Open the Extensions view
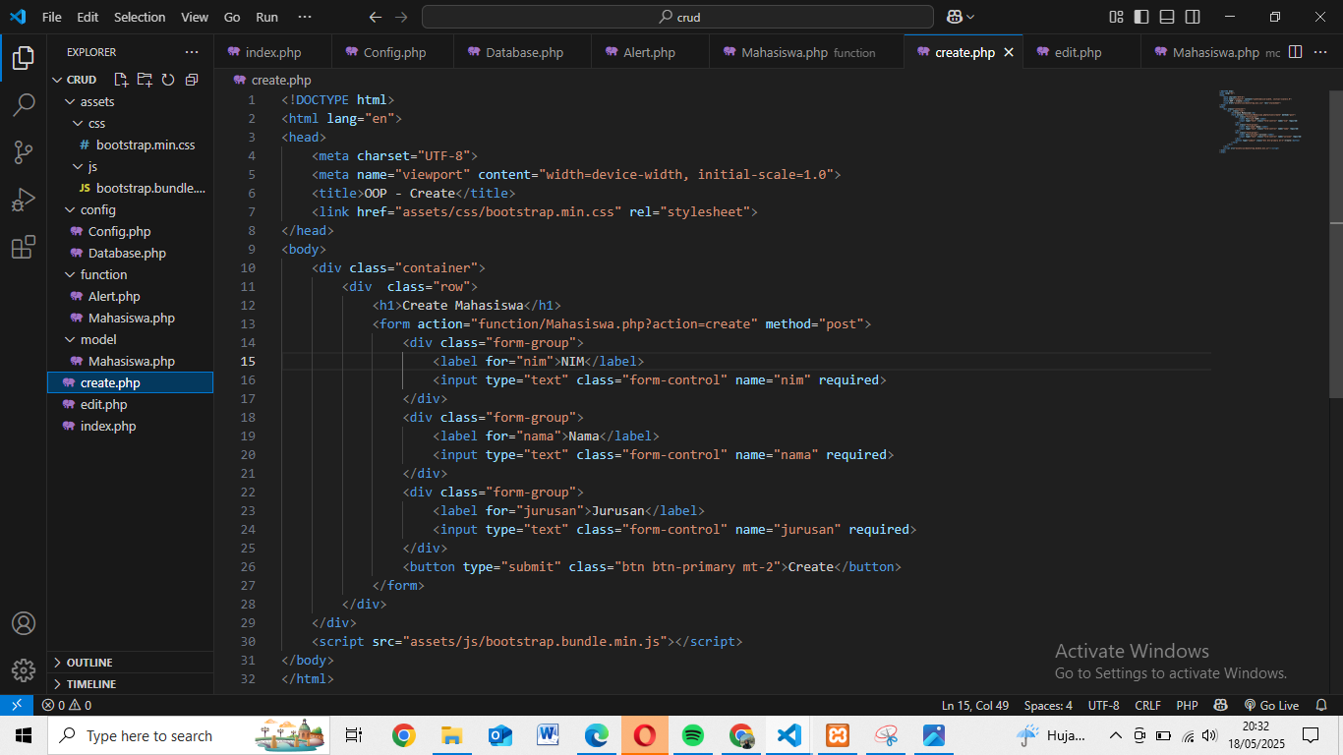Viewport: 1343px width, 755px height. coord(24,248)
